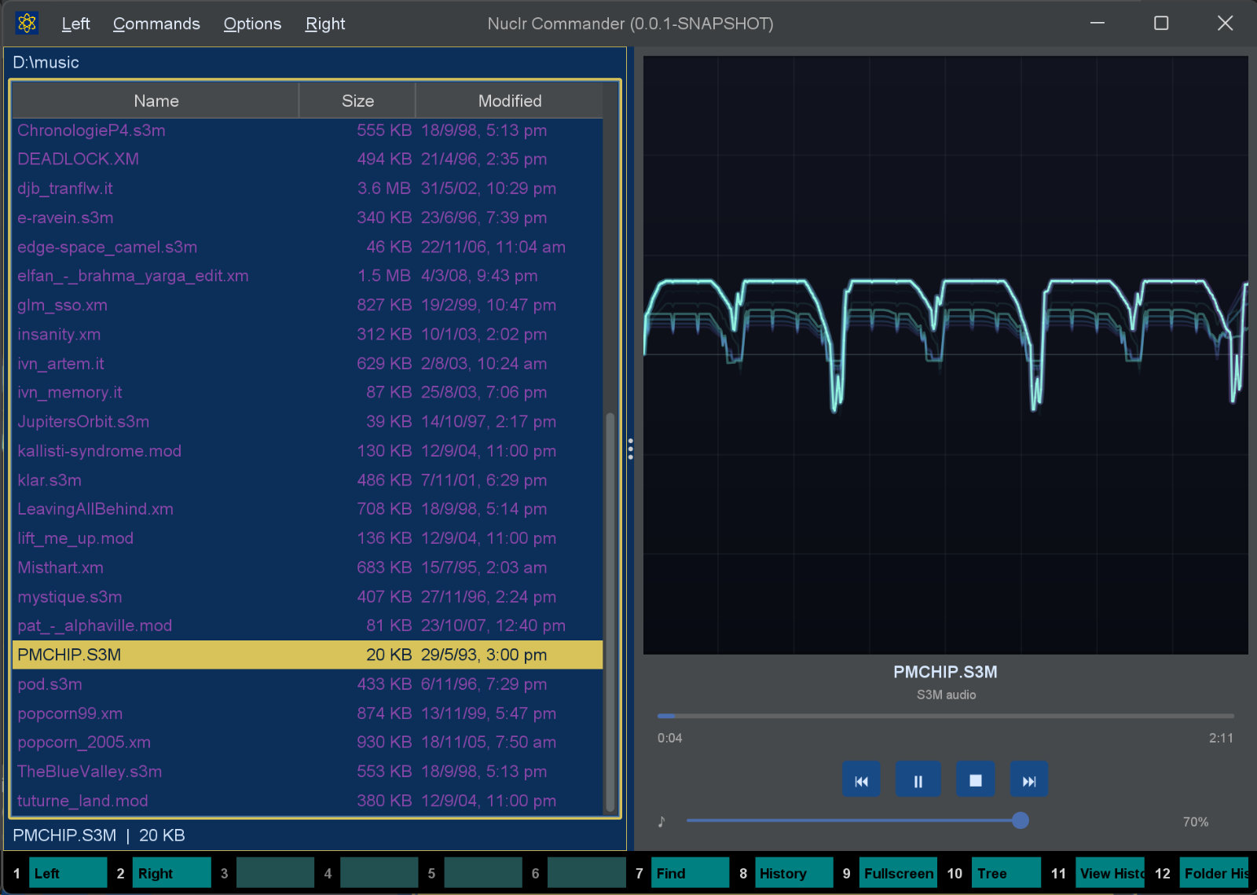Open the Right menu
The height and width of the screenshot is (895, 1257).
(x=325, y=24)
